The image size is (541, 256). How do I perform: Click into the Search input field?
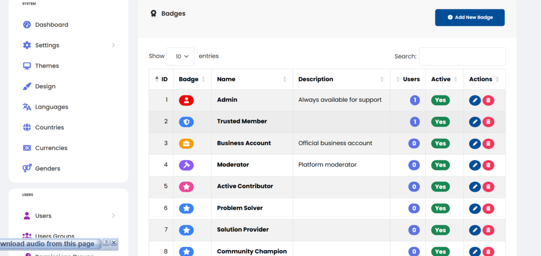coord(462,56)
